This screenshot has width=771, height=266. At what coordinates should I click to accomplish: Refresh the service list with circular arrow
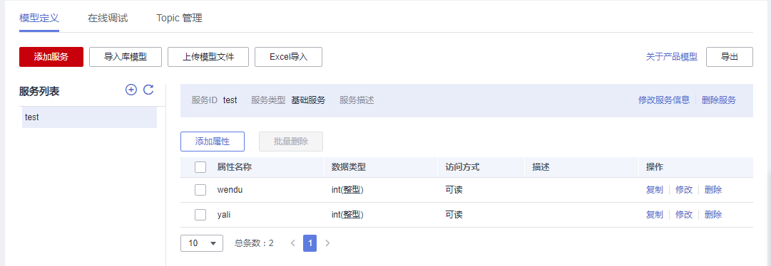[x=148, y=90]
